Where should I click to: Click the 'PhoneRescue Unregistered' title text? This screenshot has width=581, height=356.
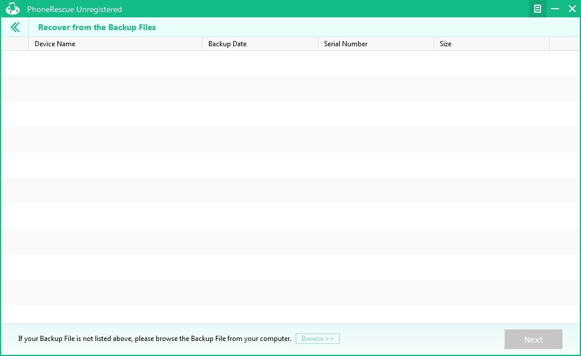pos(75,9)
